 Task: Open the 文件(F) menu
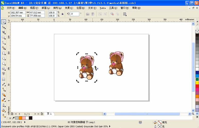(x=11, y=8)
